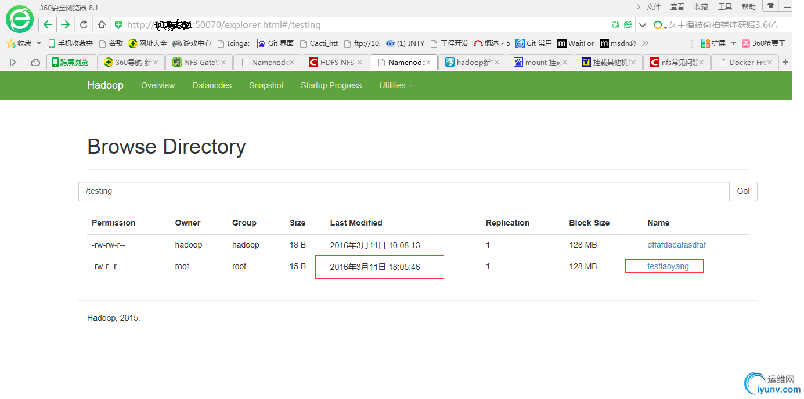Switch to the 360导航 tab
This screenshot has width=804, height=399.
tap(131, 62)
